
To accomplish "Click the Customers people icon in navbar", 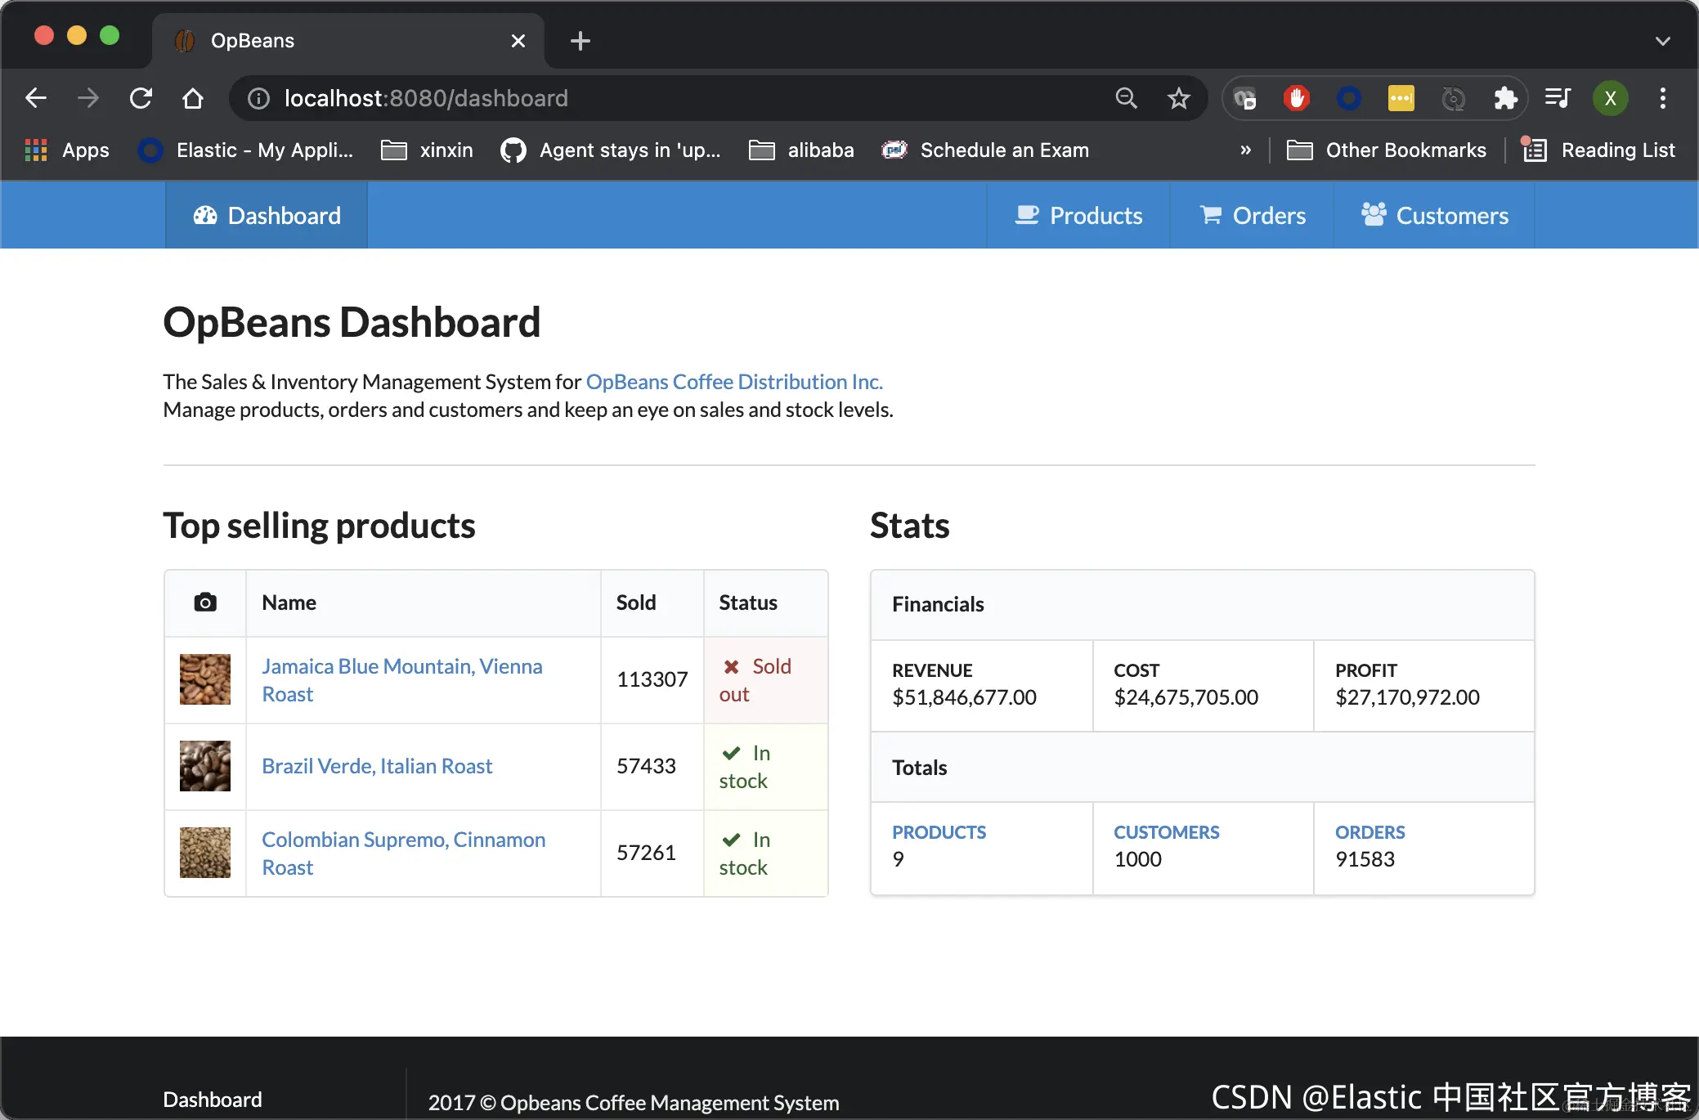I will tap(1374, 215).
